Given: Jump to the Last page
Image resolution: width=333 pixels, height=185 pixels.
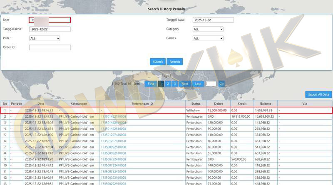Looking at the screenshot, I should [x=198, y=84].
